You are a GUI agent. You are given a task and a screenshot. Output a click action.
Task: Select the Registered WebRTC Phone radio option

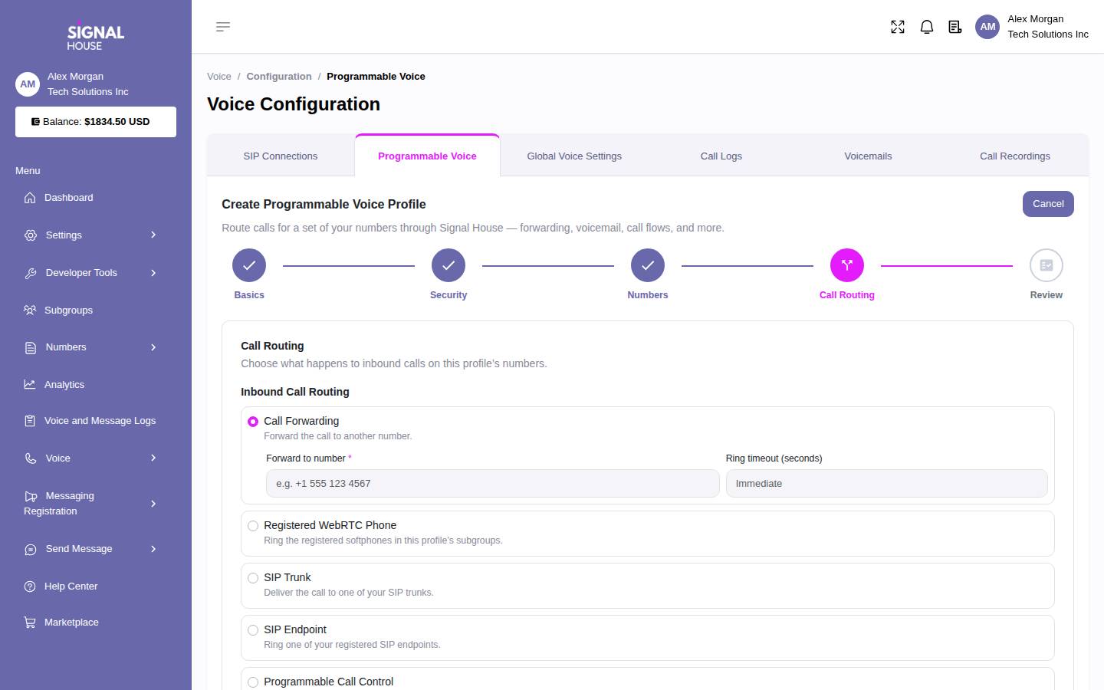coord(253,526)
